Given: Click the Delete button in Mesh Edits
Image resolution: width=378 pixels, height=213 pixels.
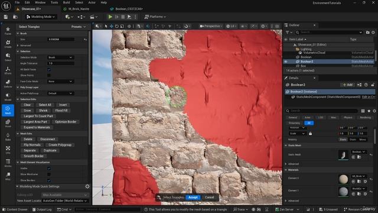Looking at the screenshot, I should point(28,139).
